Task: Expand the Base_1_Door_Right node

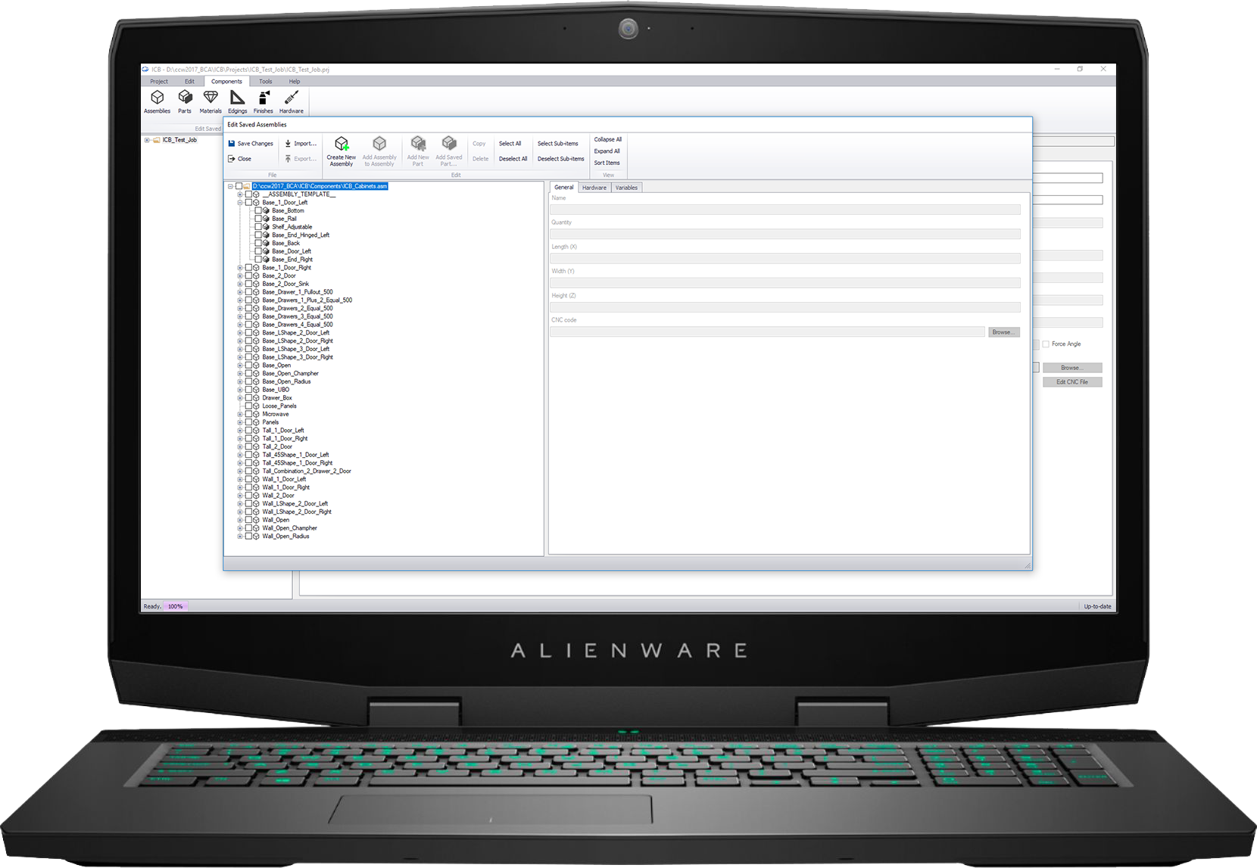Action: coord(240,268)
